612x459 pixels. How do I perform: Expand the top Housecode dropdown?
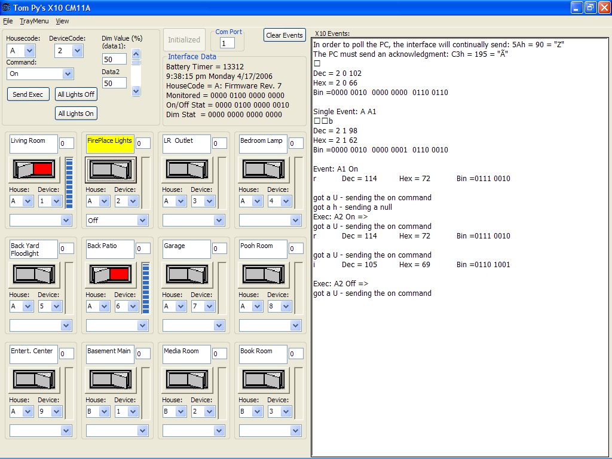pos(29,51)
